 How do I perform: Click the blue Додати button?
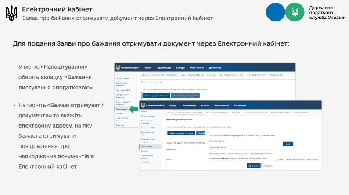pyautogui.click(x=288, y=143)
